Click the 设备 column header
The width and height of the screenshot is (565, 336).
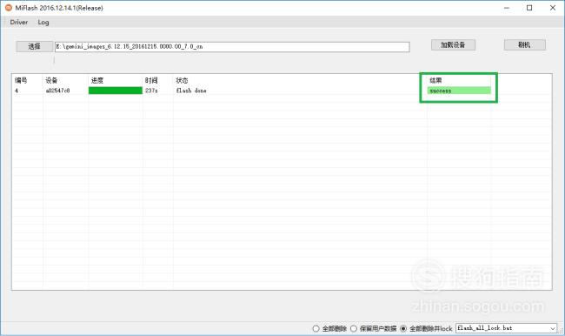[x=51, y=80]
